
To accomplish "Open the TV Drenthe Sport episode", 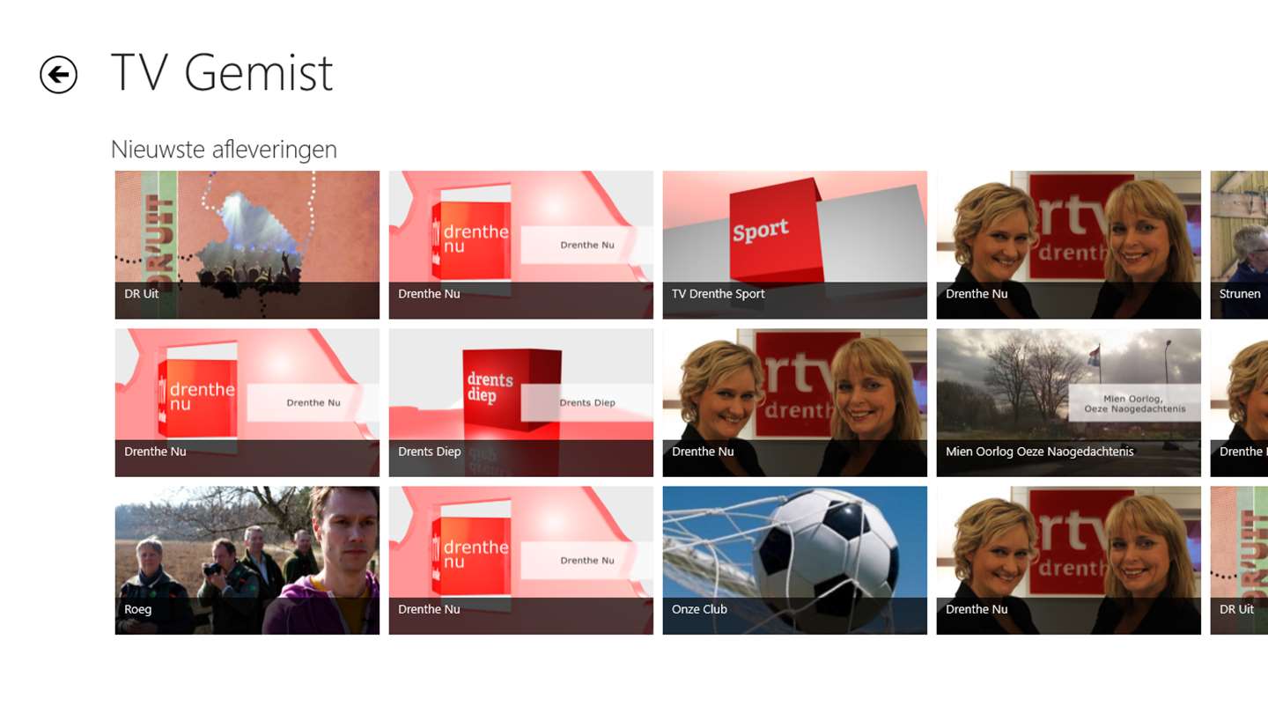I will (795, 245).
